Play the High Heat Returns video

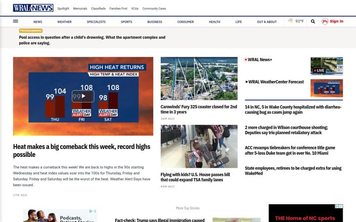[x=83, y=96]
